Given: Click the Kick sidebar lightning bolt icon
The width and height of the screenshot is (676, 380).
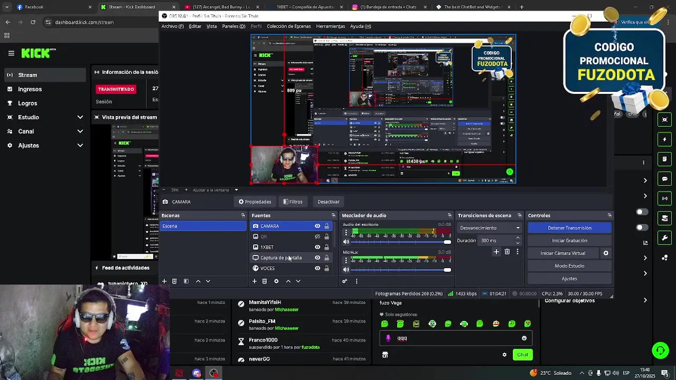Looking at the screenshot, I should (665, 139).
